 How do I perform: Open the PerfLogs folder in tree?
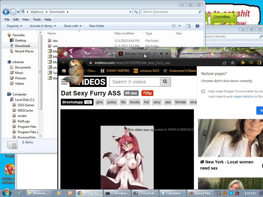(23, 121)
